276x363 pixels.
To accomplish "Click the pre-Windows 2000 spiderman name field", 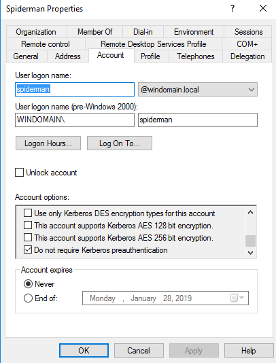I will [198, 120].
